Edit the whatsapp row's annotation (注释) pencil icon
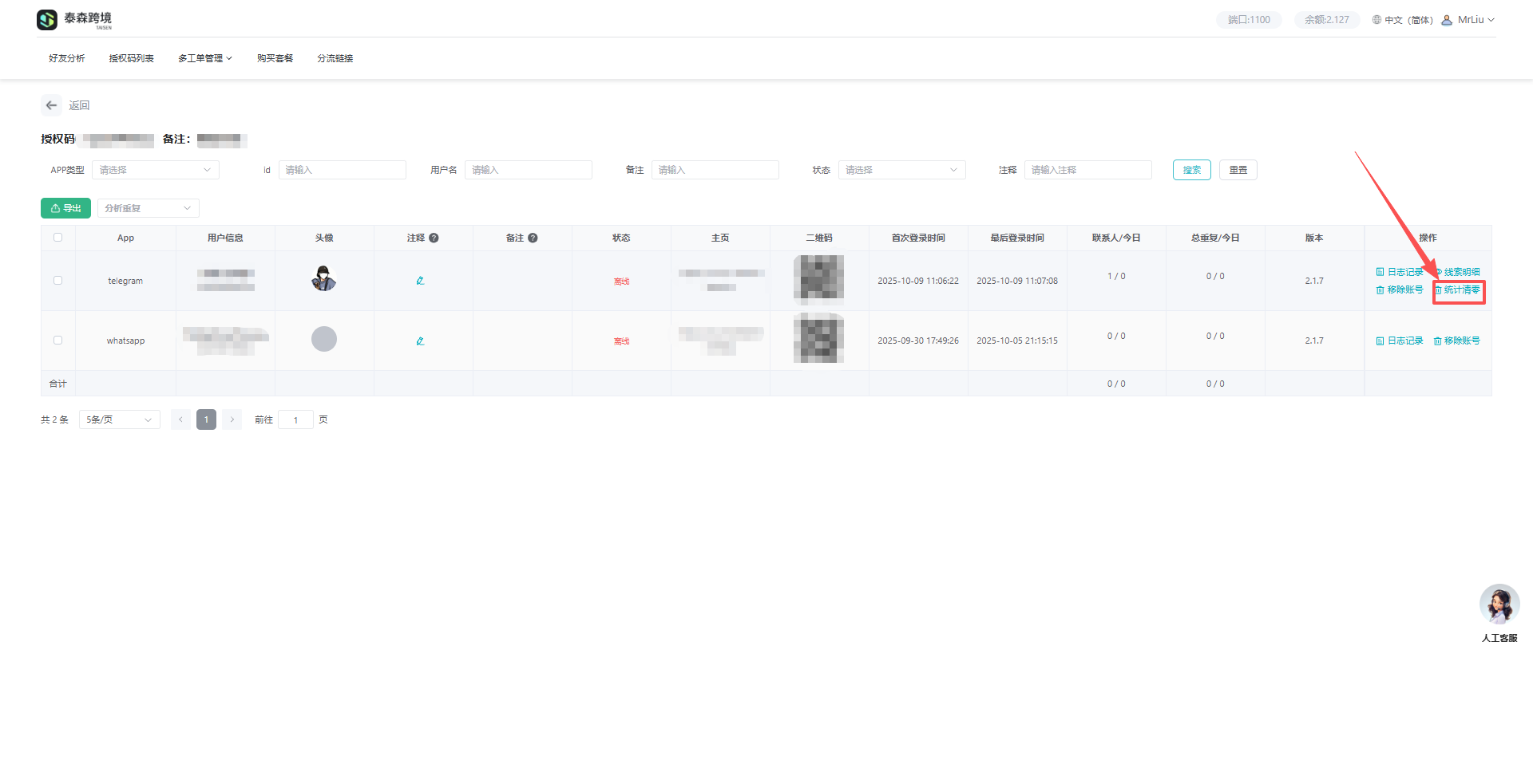Image resolution: width=1533 pixels, height=760 pixels. 420,341
